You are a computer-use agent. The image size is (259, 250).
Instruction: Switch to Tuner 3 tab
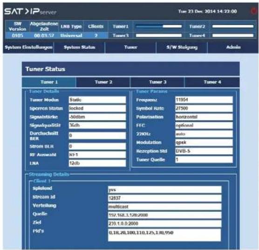[157, 82]
